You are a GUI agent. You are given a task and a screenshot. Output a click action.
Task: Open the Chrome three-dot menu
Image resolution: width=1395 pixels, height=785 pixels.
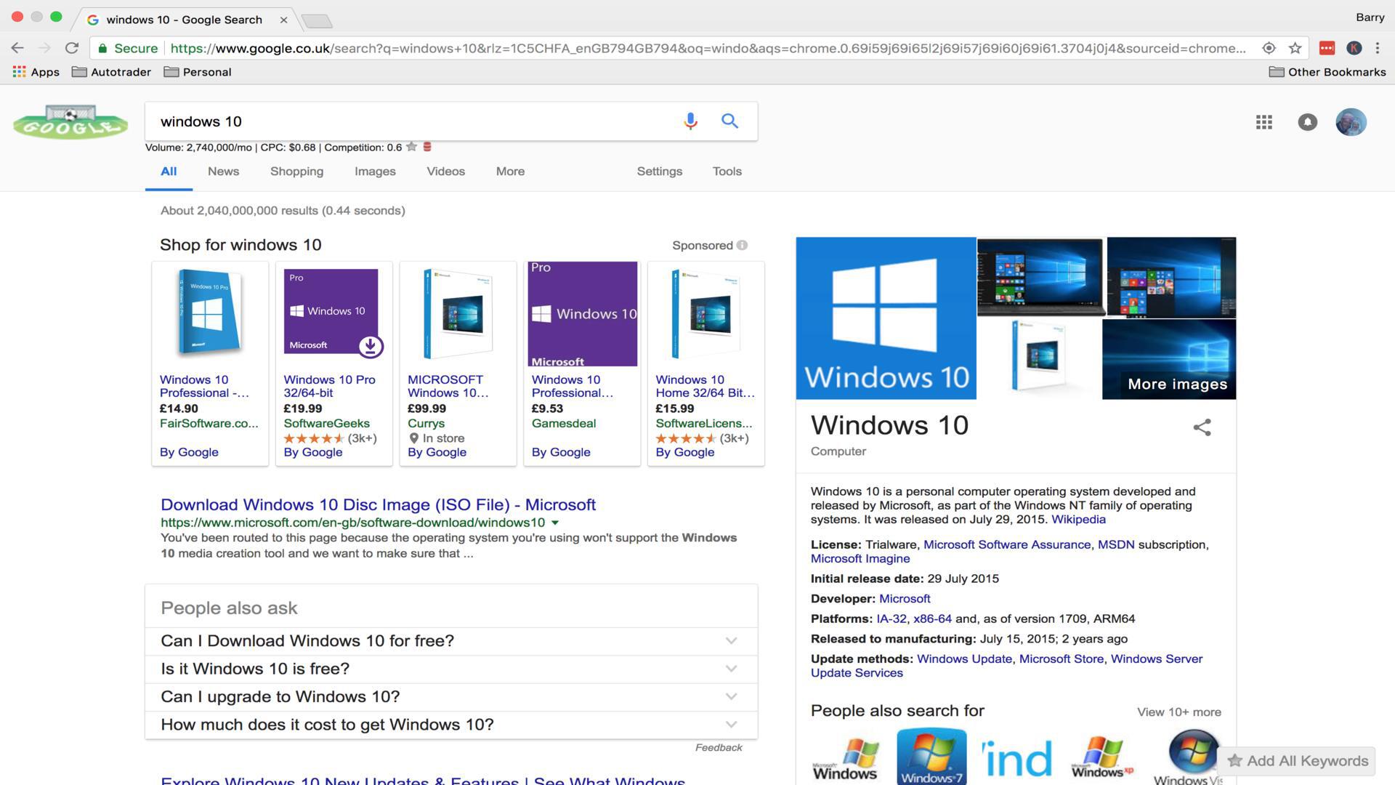click(x=1378, y=48)
